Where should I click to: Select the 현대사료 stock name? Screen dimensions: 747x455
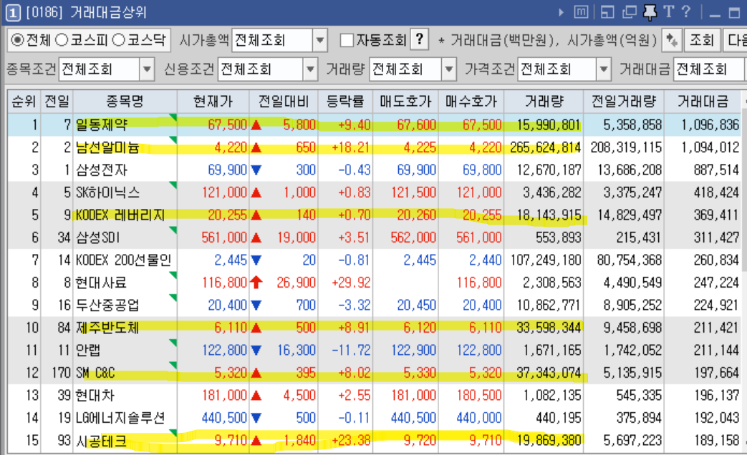(101, 283)
